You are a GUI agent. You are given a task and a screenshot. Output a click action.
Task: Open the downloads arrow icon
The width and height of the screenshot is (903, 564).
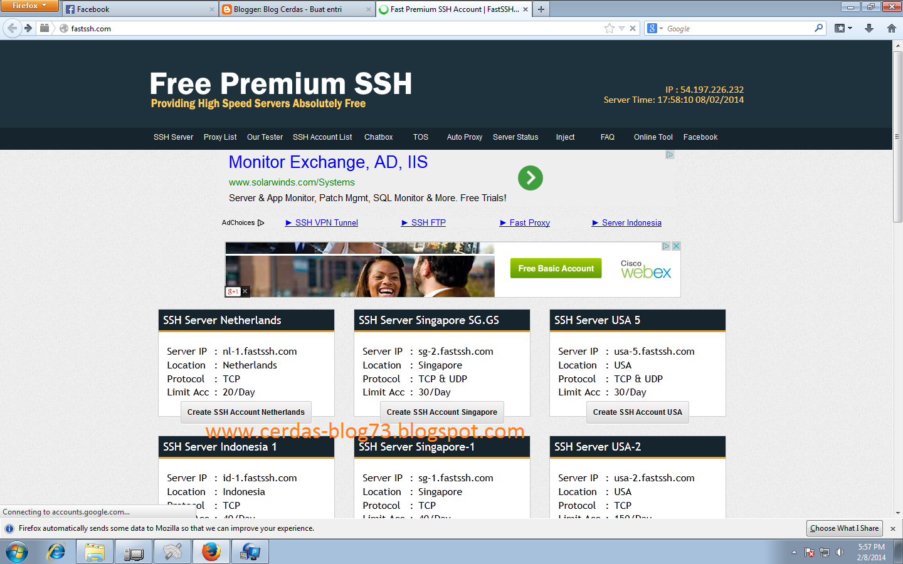[869, 28]
